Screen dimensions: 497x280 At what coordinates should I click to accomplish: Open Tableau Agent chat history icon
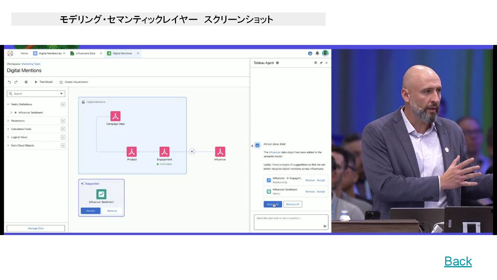(x=315, y=63)
